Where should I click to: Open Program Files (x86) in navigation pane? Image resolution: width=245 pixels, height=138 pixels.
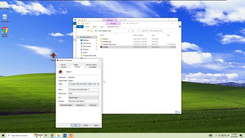click(x=90, y=56)
